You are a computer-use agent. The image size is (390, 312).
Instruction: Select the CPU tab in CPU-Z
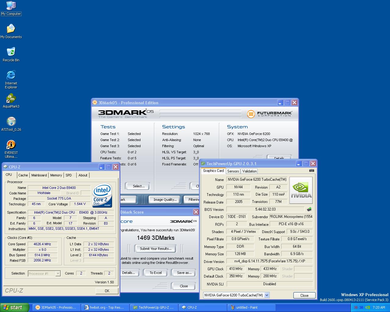point(9,175)
